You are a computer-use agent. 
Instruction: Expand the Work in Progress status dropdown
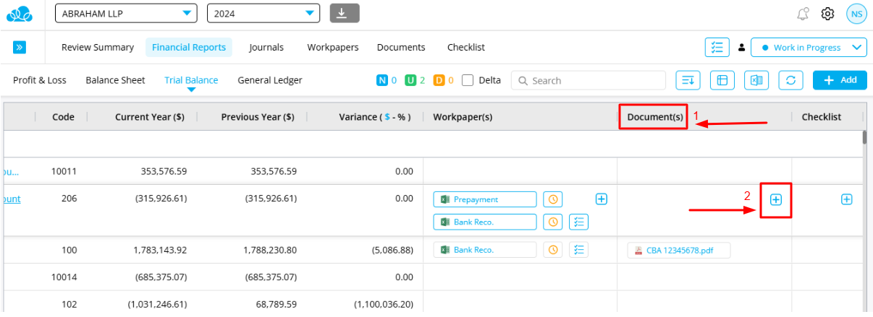[x=809, y=48]
